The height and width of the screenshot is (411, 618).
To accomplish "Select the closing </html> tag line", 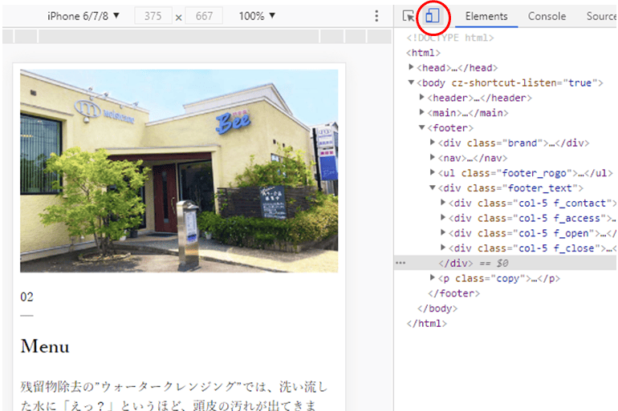I will (427, 324).
